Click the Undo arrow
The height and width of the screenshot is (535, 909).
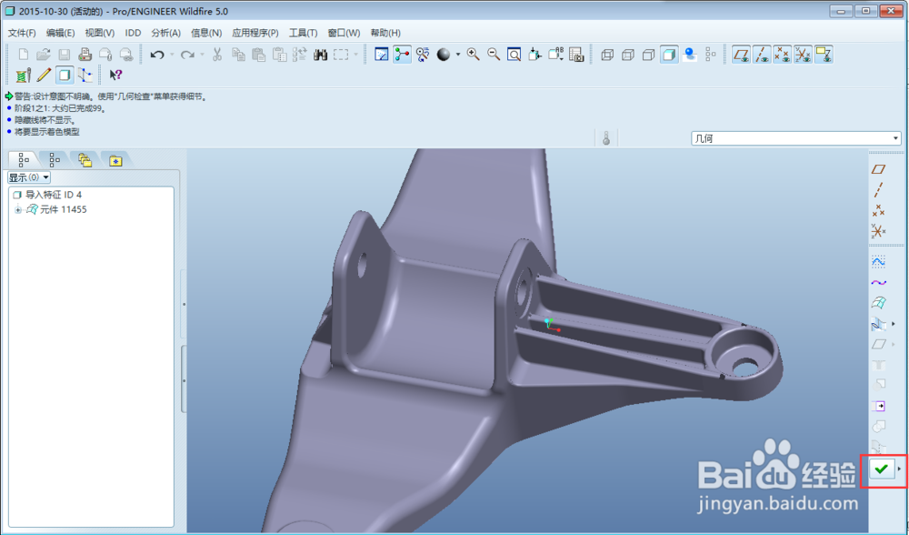pos(156,55)
